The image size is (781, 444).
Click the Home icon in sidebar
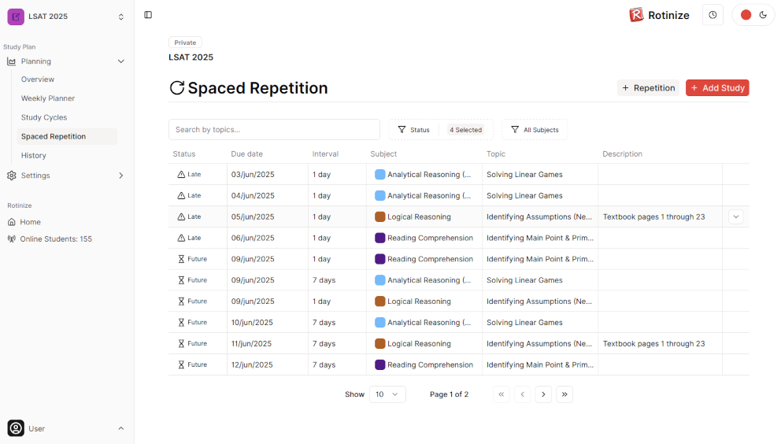12,222
